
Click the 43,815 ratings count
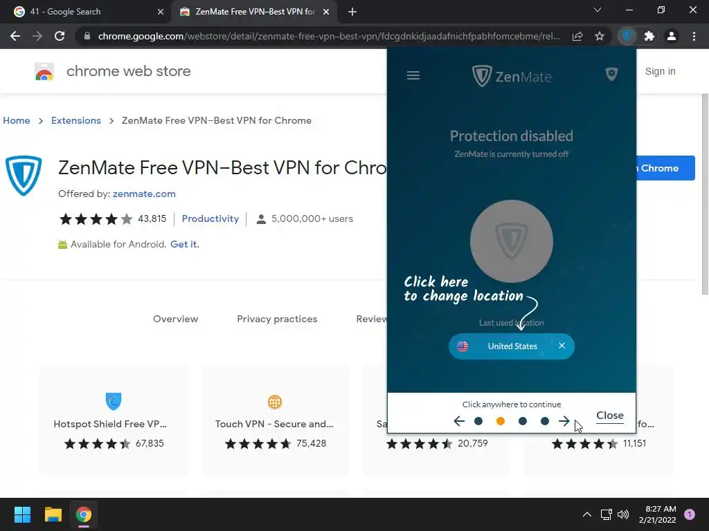(152, 218)
